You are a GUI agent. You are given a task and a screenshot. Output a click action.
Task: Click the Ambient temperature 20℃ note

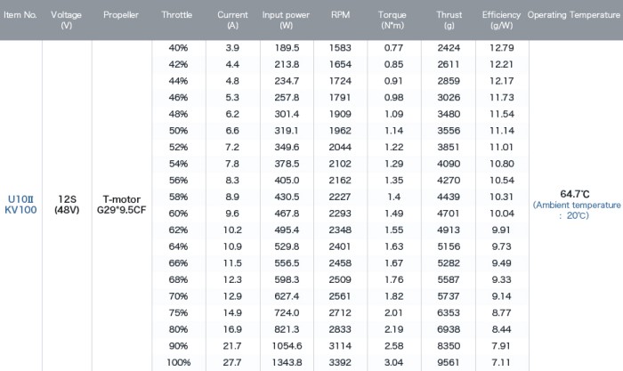click(x=577, y=210)
